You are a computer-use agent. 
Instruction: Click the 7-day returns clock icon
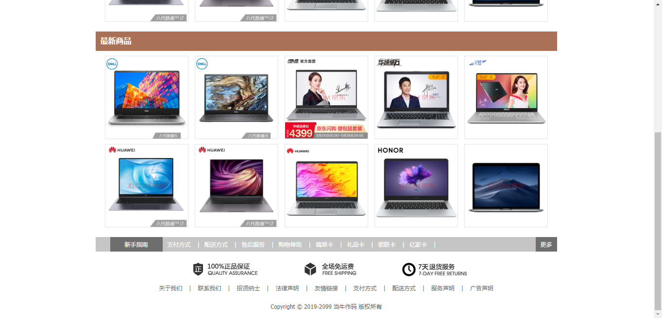[x=409, y=270]
